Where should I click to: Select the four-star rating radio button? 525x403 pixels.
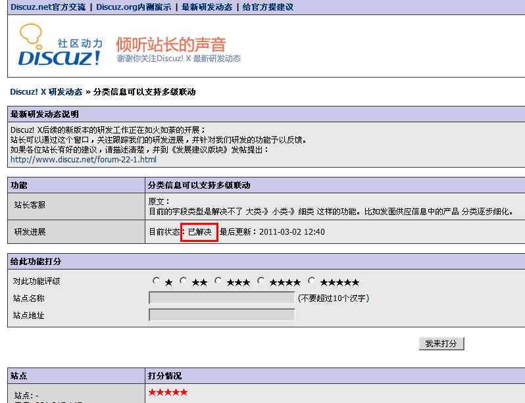pyautogui.click(x=261, y=281)
